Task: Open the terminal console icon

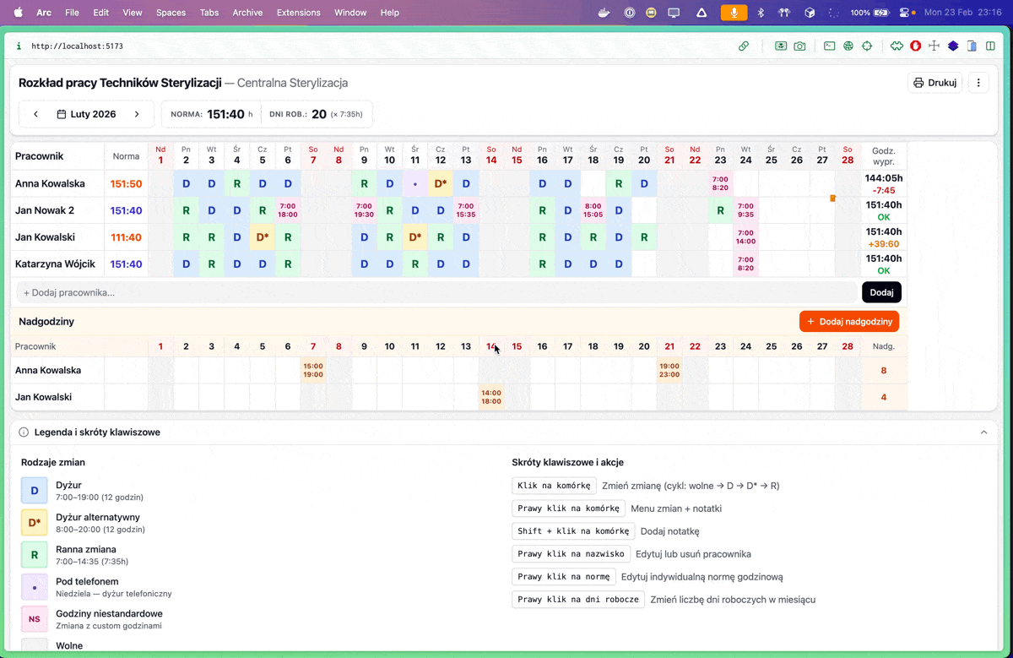Action: (x=830, y=46)
